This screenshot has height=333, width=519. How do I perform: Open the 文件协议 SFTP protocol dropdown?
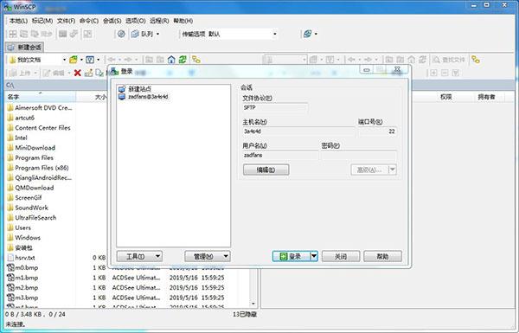(275, 107)
